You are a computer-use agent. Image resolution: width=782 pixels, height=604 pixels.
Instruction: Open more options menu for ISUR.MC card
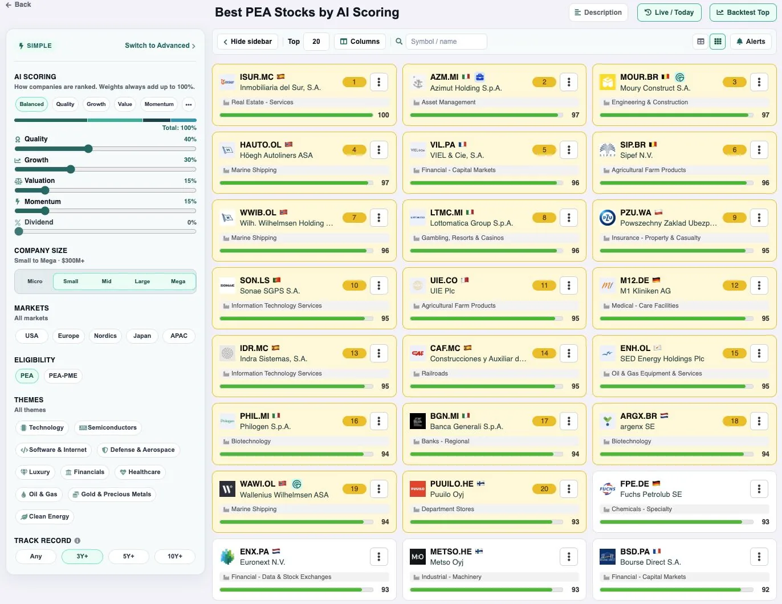tap(379, 82)
